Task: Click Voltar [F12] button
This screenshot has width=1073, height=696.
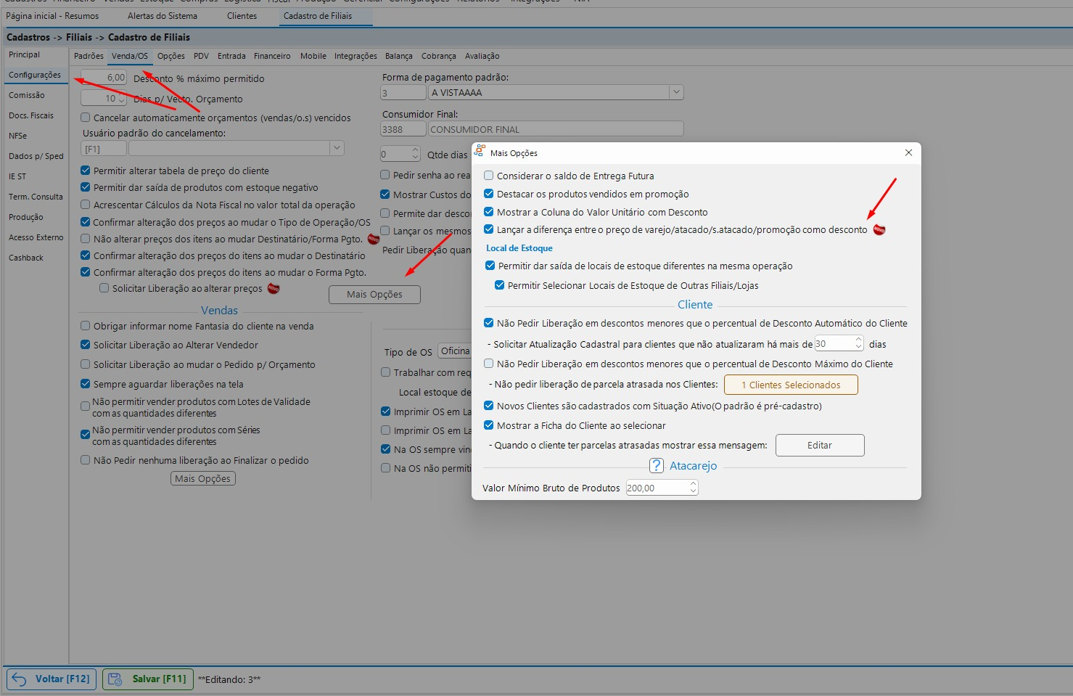Action: (52, 679)
